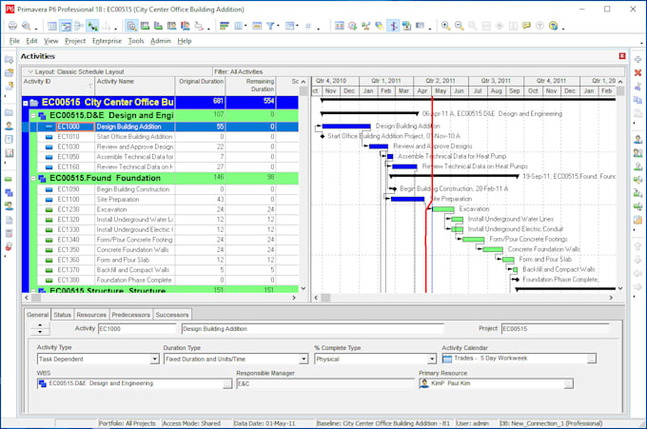This screenshot has height=429, width=647.
Task: Open the Duration Type dropdown
Action: click(x=304, y=360)
